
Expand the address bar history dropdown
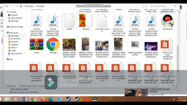pos(143,6)
